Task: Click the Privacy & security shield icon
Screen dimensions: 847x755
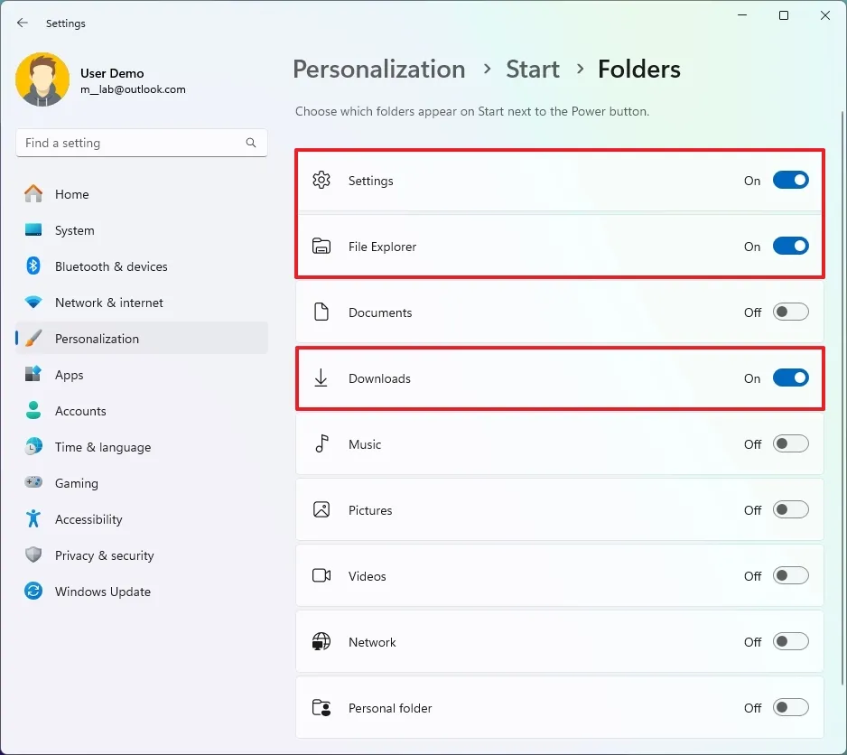Action: click(33, 555)
